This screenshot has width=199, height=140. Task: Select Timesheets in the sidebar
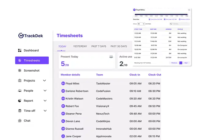(32, 61)
